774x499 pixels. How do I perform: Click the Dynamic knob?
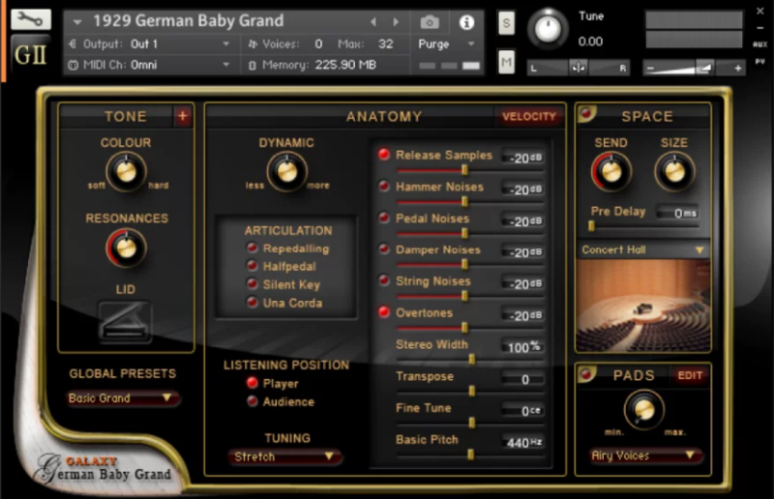tap(286, 172)
